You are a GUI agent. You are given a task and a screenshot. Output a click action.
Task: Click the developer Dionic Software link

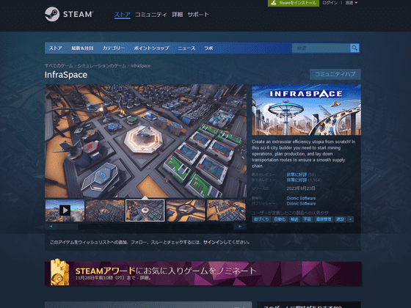click(x=301, y=198)
